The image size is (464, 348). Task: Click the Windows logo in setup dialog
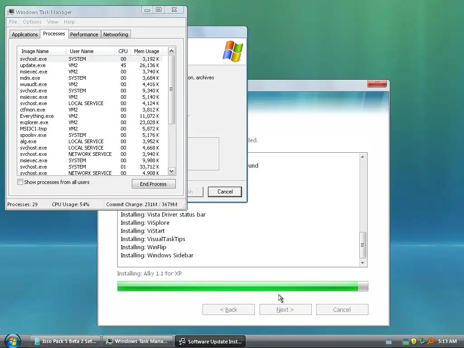[233, 51]
